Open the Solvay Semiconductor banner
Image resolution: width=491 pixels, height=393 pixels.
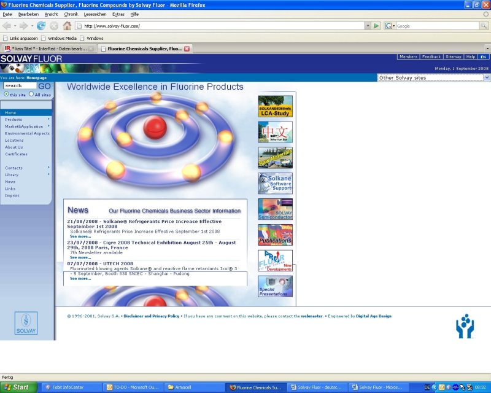point(275,209)
